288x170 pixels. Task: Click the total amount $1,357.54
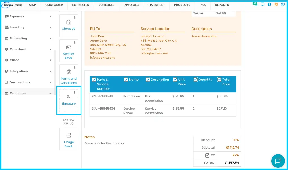[232, 163]
